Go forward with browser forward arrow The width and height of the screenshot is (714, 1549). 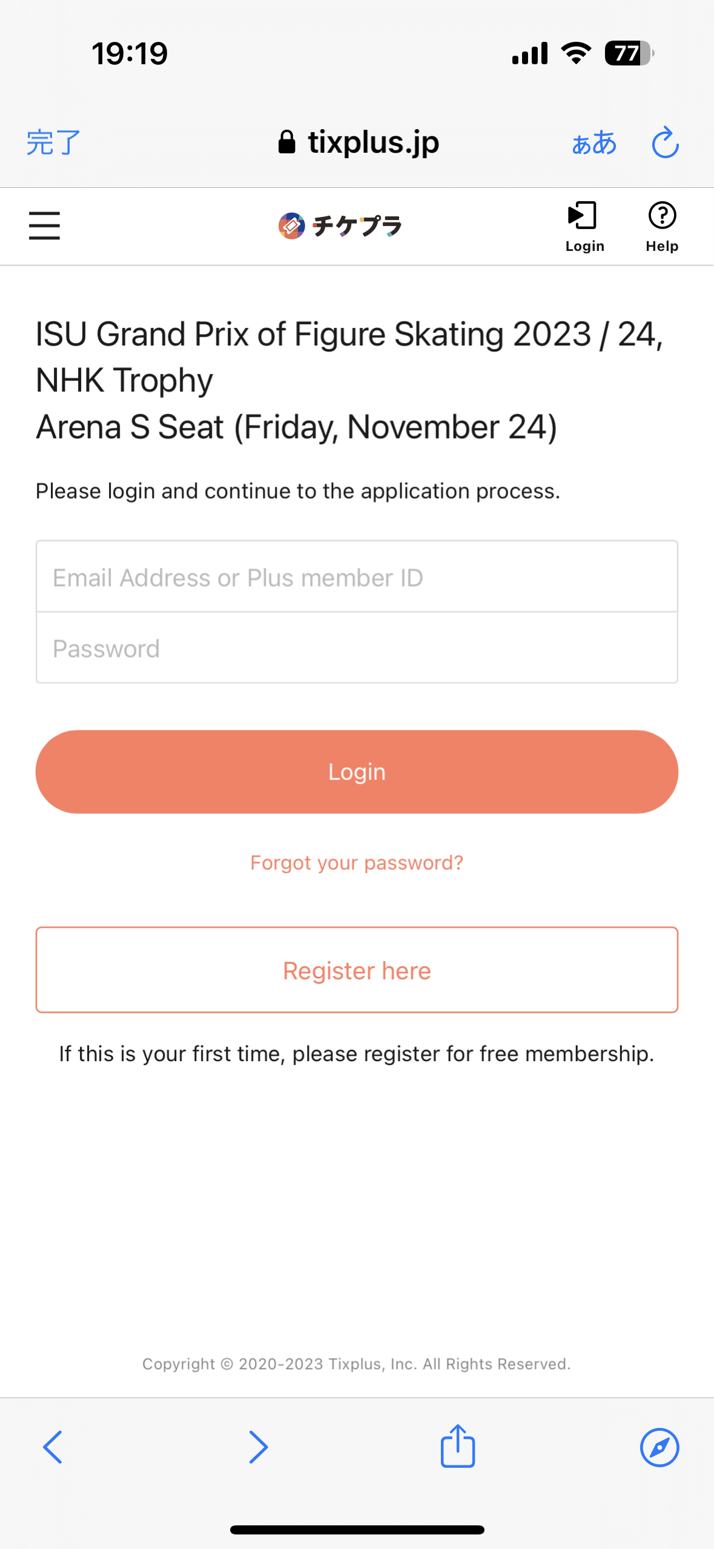click(259, 1447)
